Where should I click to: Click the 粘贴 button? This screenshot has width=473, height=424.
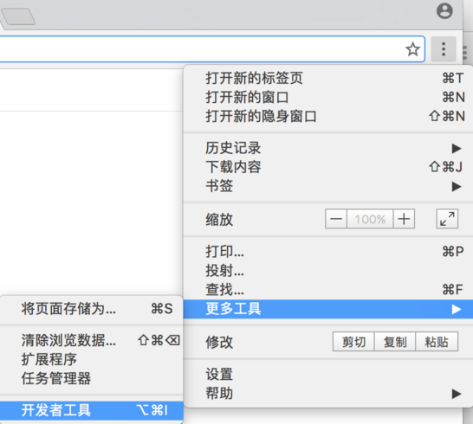point(437,342)
